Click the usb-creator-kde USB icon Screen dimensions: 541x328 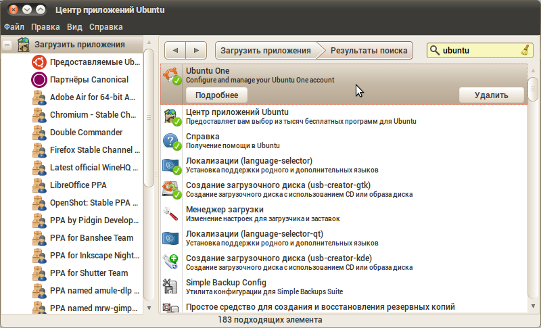pyautogui.click(x=170, y=262)
